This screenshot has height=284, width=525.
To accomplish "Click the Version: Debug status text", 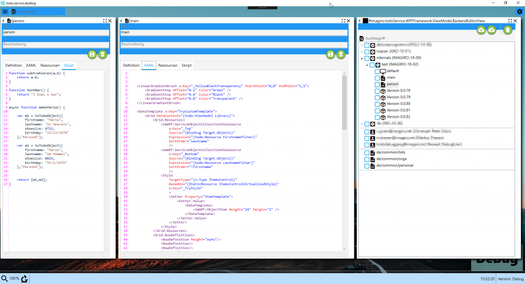I will click(x=511, y=279).
